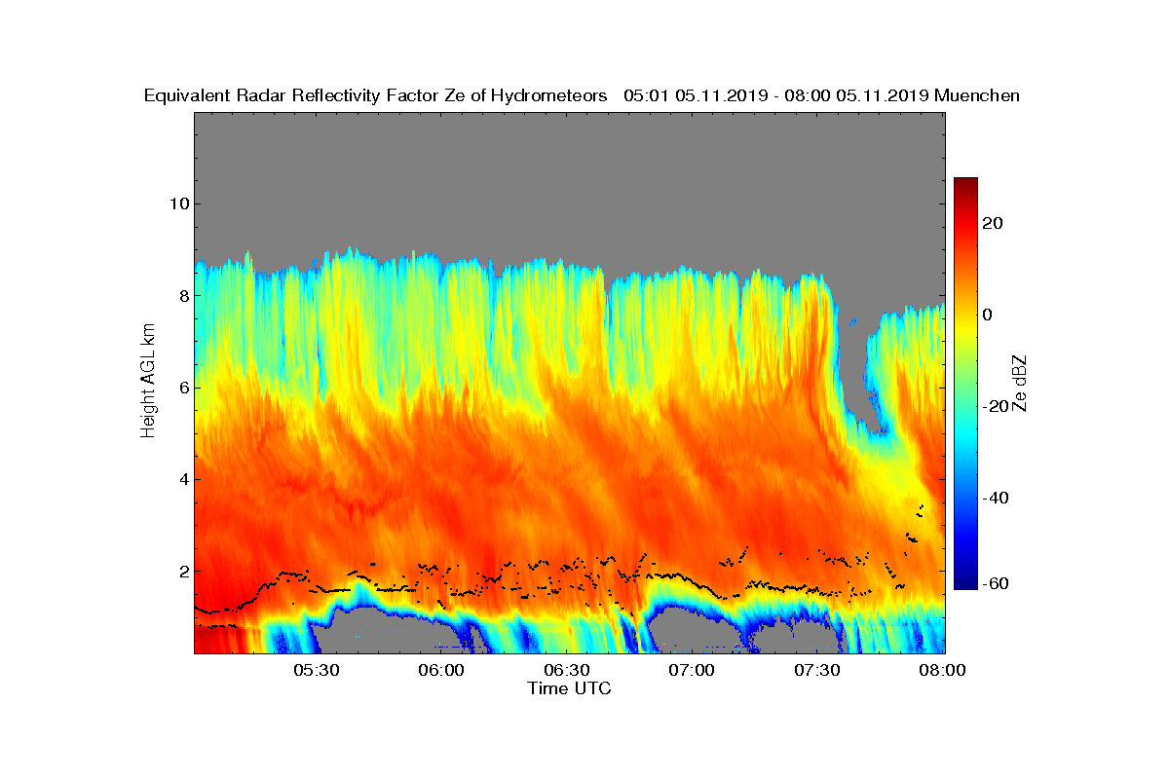Click the height tick label '8'
The width and height of the screenshot is (1169, 779).
(182, 296)
